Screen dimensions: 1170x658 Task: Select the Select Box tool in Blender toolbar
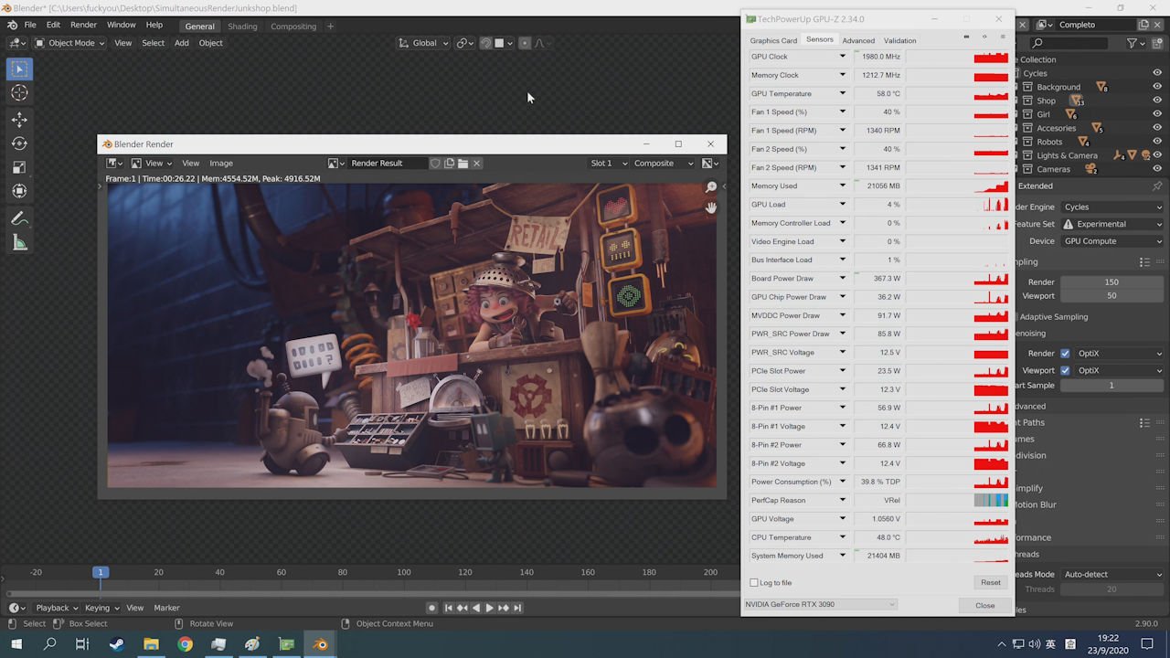[x=19, y=69]
